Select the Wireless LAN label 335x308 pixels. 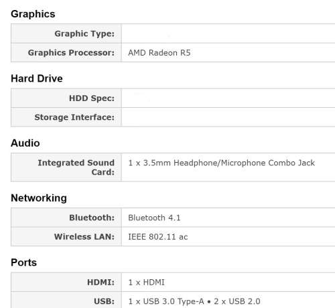point(84,236)
